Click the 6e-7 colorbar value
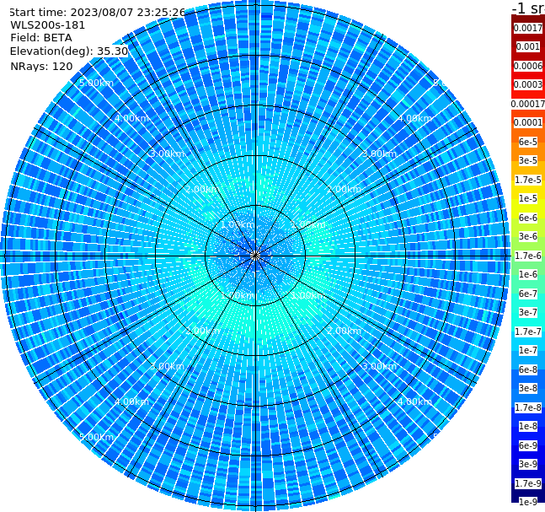This screenshot has height=512, width=545. tap(528, 294)
